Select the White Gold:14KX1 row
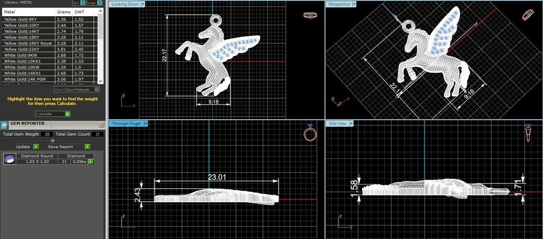Screen dimensions: 543x239 [x=50, y=73]
